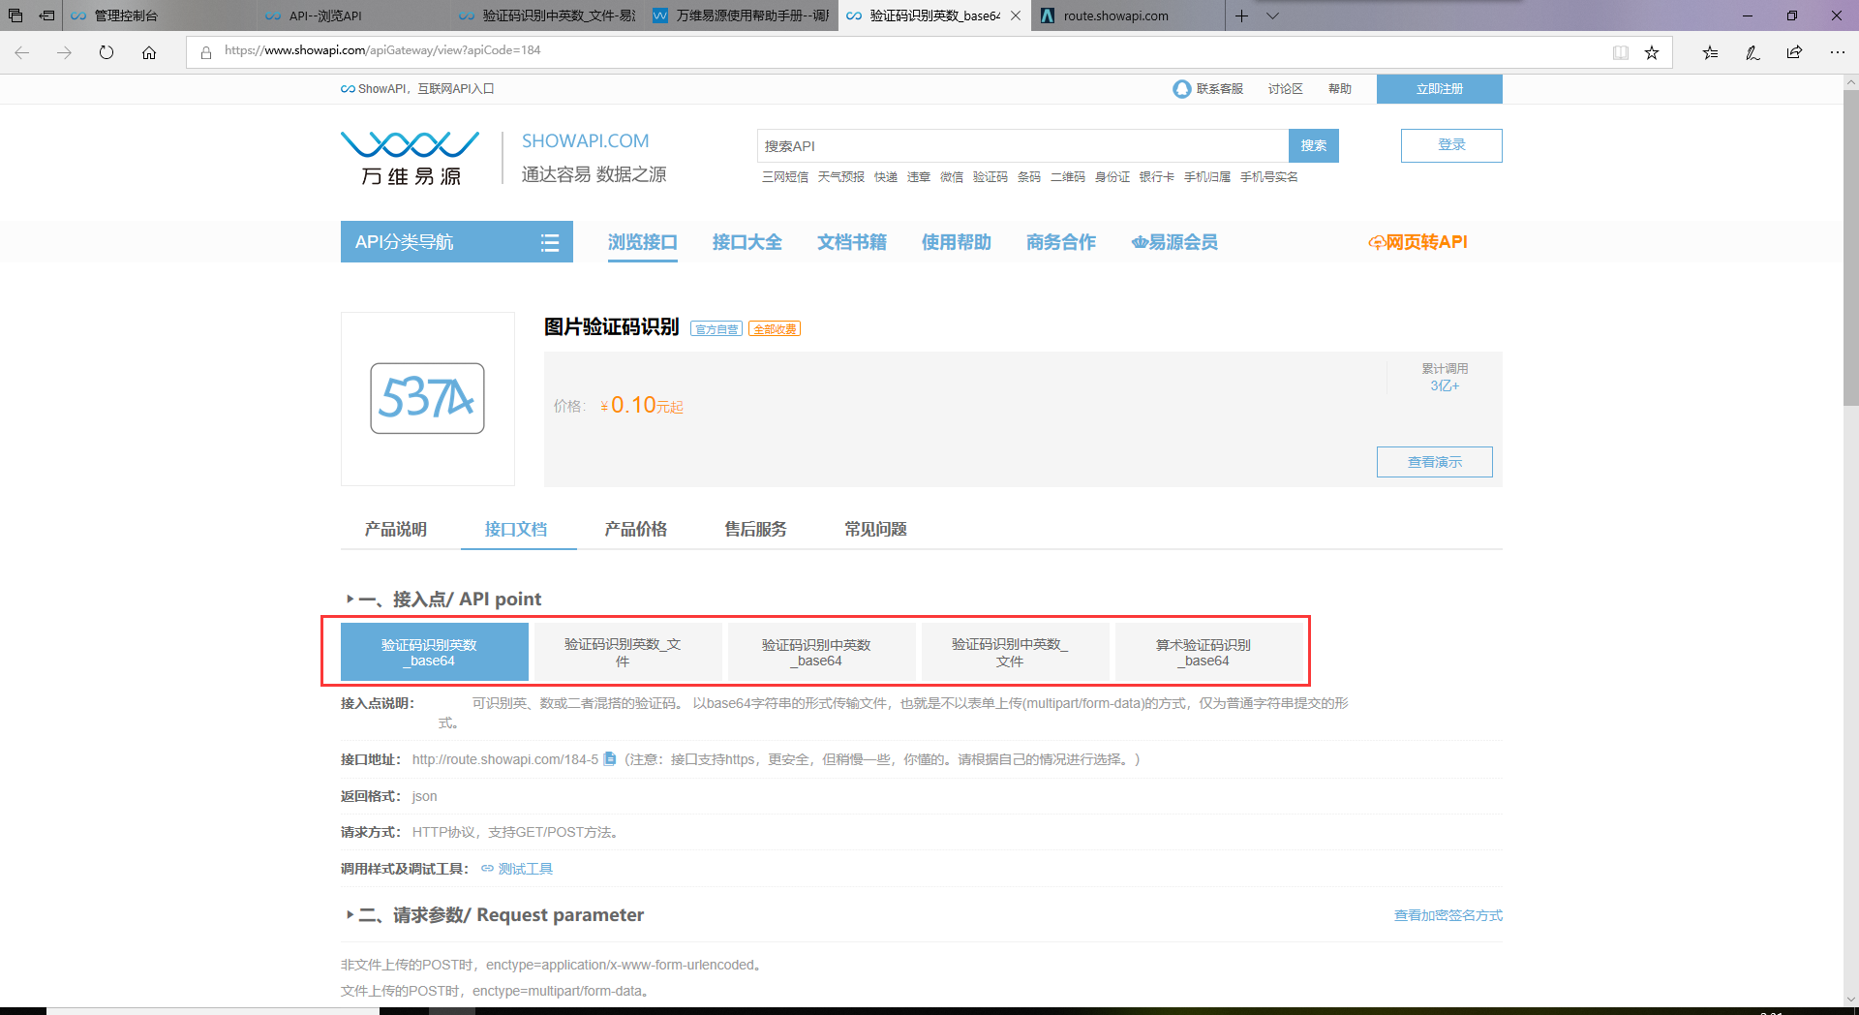Viewport: 1859px width, 1015px height.
Task: Click the API分类导航 list icon
Action: click(550, 242)
